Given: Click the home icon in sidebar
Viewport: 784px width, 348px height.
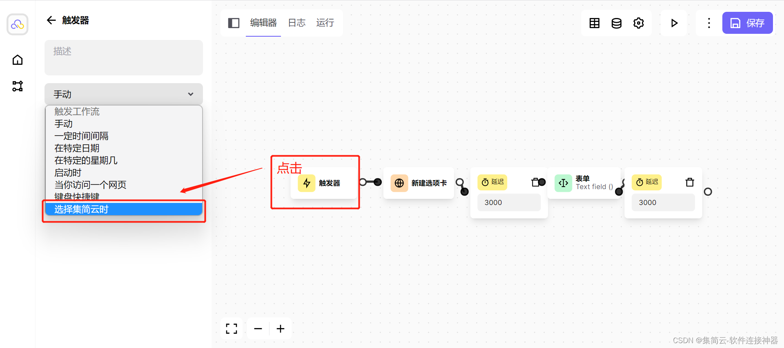Looking at the screenshot, I should (18, 60).
